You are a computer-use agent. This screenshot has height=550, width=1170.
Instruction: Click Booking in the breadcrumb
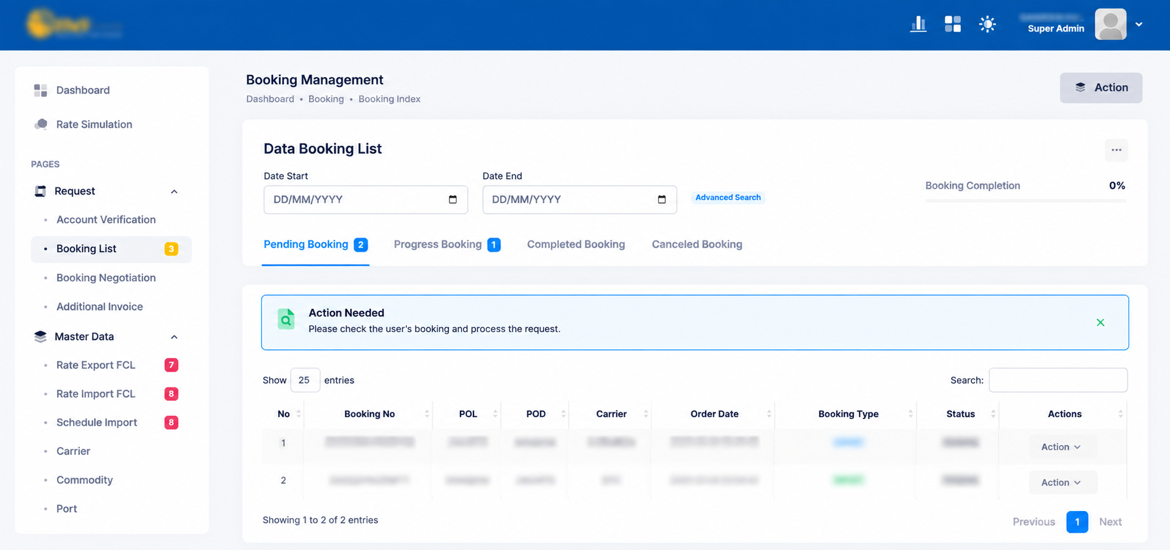click(x=326, y=99)
